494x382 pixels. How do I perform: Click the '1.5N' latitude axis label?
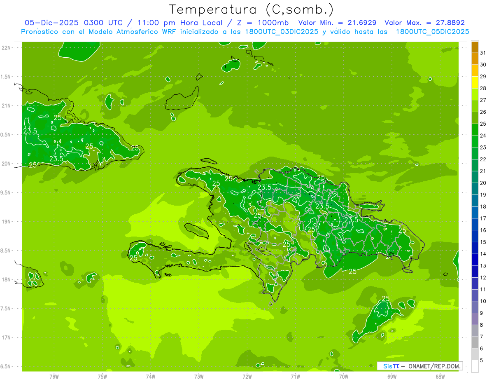click(x=6, y=77)
